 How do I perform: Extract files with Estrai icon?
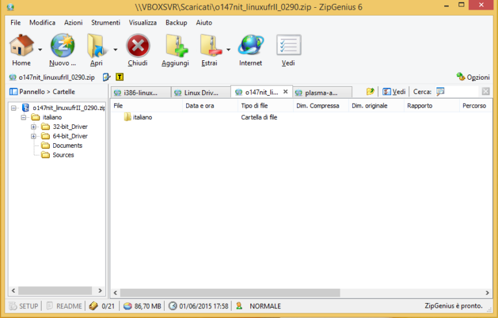click(x=210, y=47)
